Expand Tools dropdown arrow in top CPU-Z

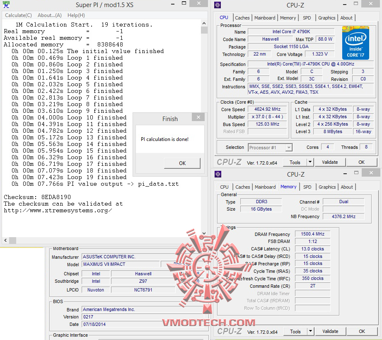click(310, 162)
